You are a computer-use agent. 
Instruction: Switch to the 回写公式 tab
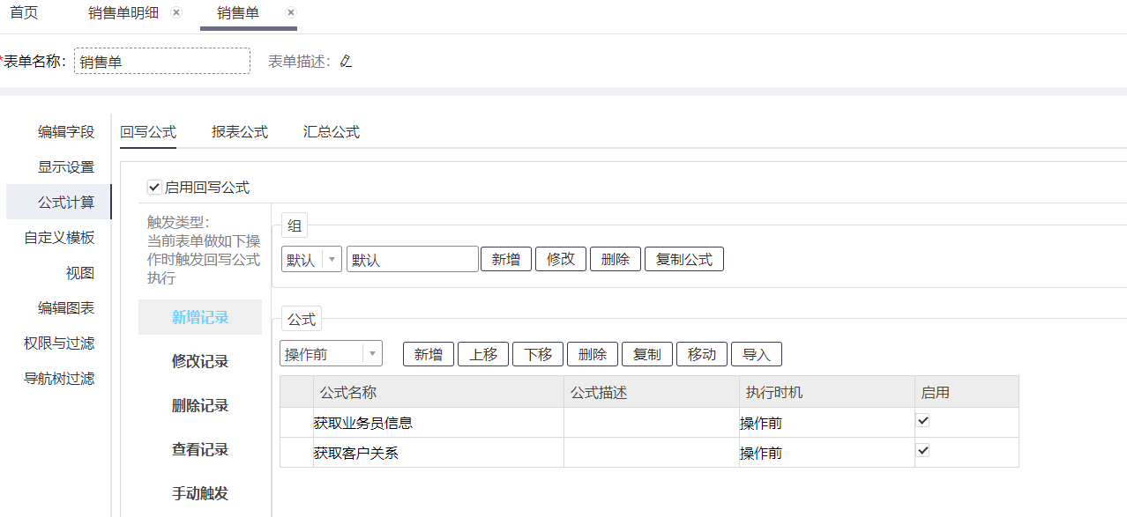[x=148, y=131]
